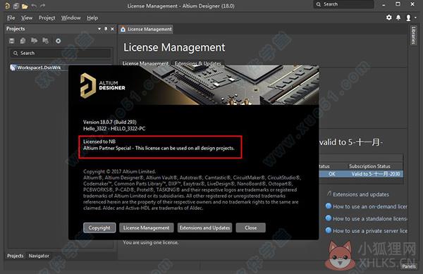Image resolution: width=423 pixels, height=274 pixels.
Task: Click the undo arrow in title bar
Action: [34, 6]
